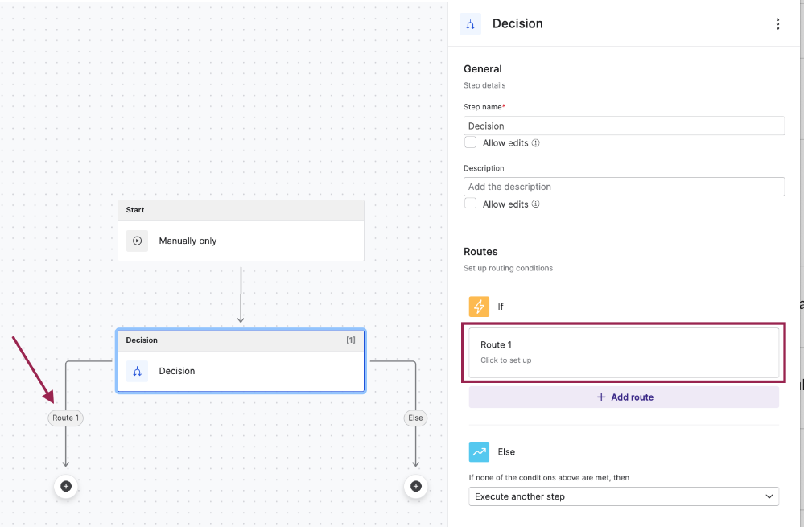The height and width of the screenshot is (527, 804).
Task: Click the blue trend Else icon
Action: tap(479, 451)
